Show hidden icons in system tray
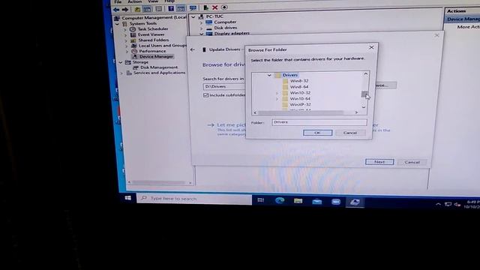480x270 pixels. (438, 204)
